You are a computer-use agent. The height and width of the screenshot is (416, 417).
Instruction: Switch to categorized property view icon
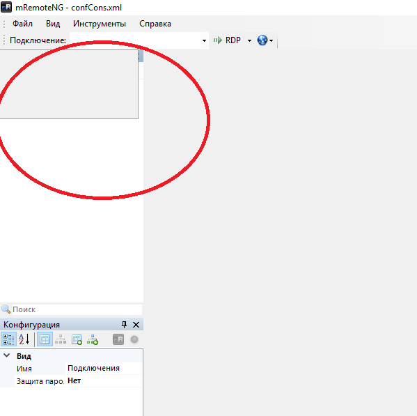pyautogui.click(x=8, y=339)
